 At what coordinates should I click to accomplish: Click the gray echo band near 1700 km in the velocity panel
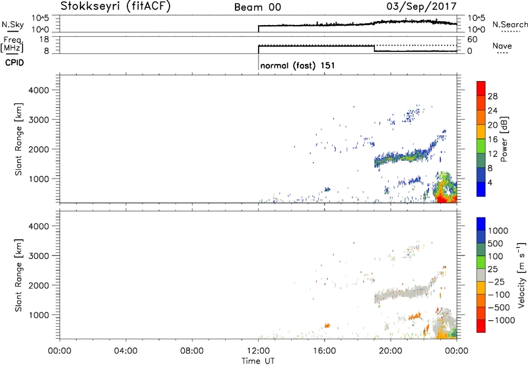pyautogui.click(x=403, y=293)
